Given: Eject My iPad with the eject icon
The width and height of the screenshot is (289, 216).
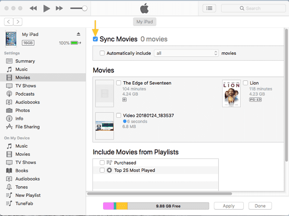Looking at the screenshot, I should click(x=79, y=34).
